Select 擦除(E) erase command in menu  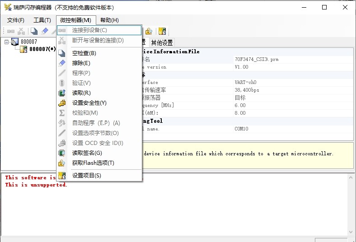click(99, 63)
